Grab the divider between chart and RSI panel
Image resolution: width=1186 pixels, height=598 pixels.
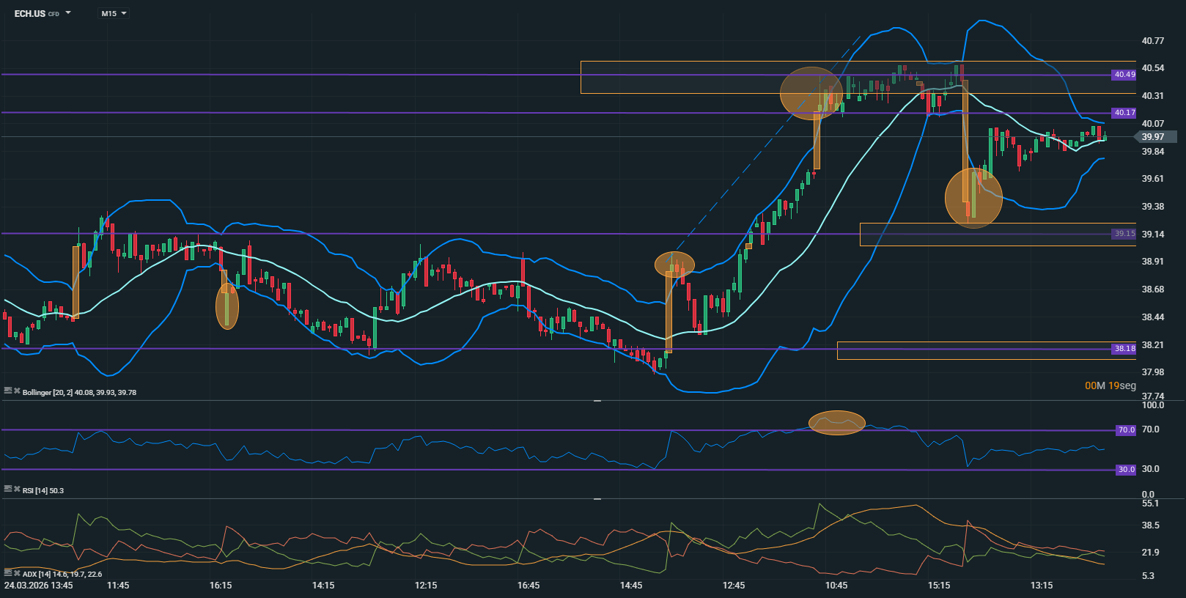click(597, 401)
